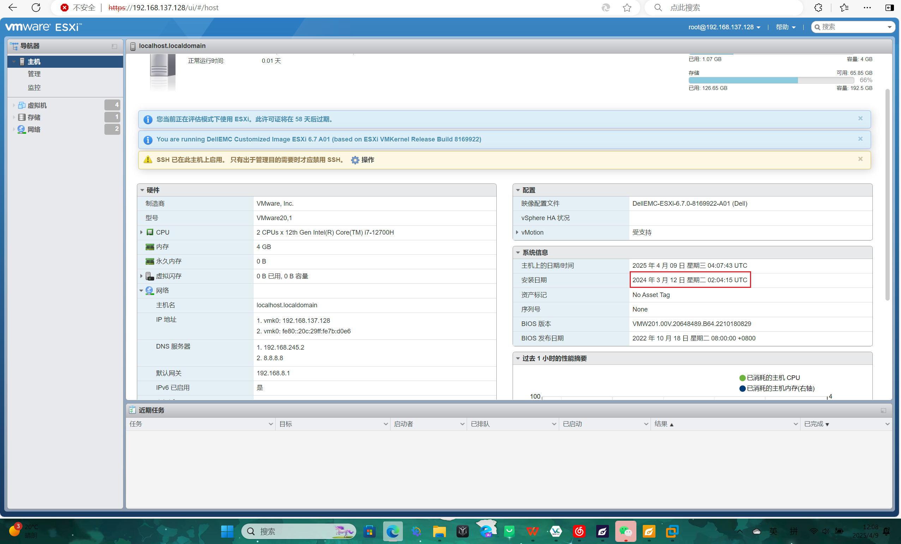Select Monitor under Host
Image resolution: width=901 pixels, height=544 pixels.
tap(34, 88)
